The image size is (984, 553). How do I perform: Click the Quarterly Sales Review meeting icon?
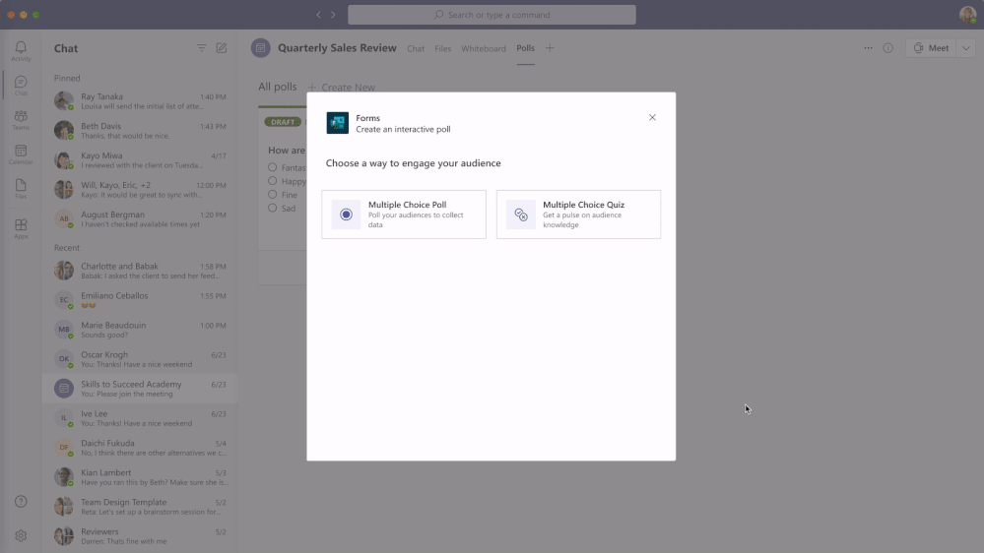pos(260,48)
